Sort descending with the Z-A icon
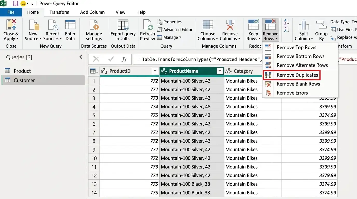357x199 pixels. tap(286, 29)
